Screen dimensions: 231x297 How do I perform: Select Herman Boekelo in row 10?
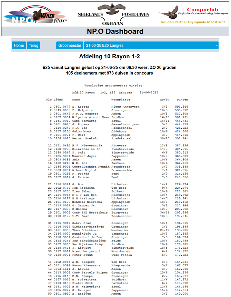(85, 138)
